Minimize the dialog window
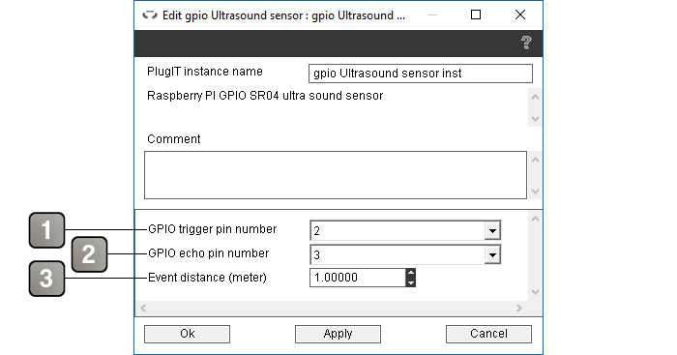The height and width of the screenshot is (355, 677). click(x=432, y=15)
